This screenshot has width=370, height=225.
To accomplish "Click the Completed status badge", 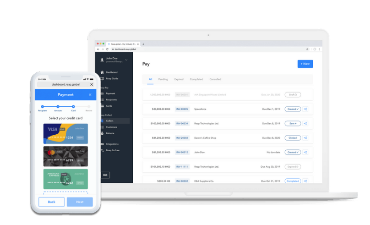I will (293, 181).
